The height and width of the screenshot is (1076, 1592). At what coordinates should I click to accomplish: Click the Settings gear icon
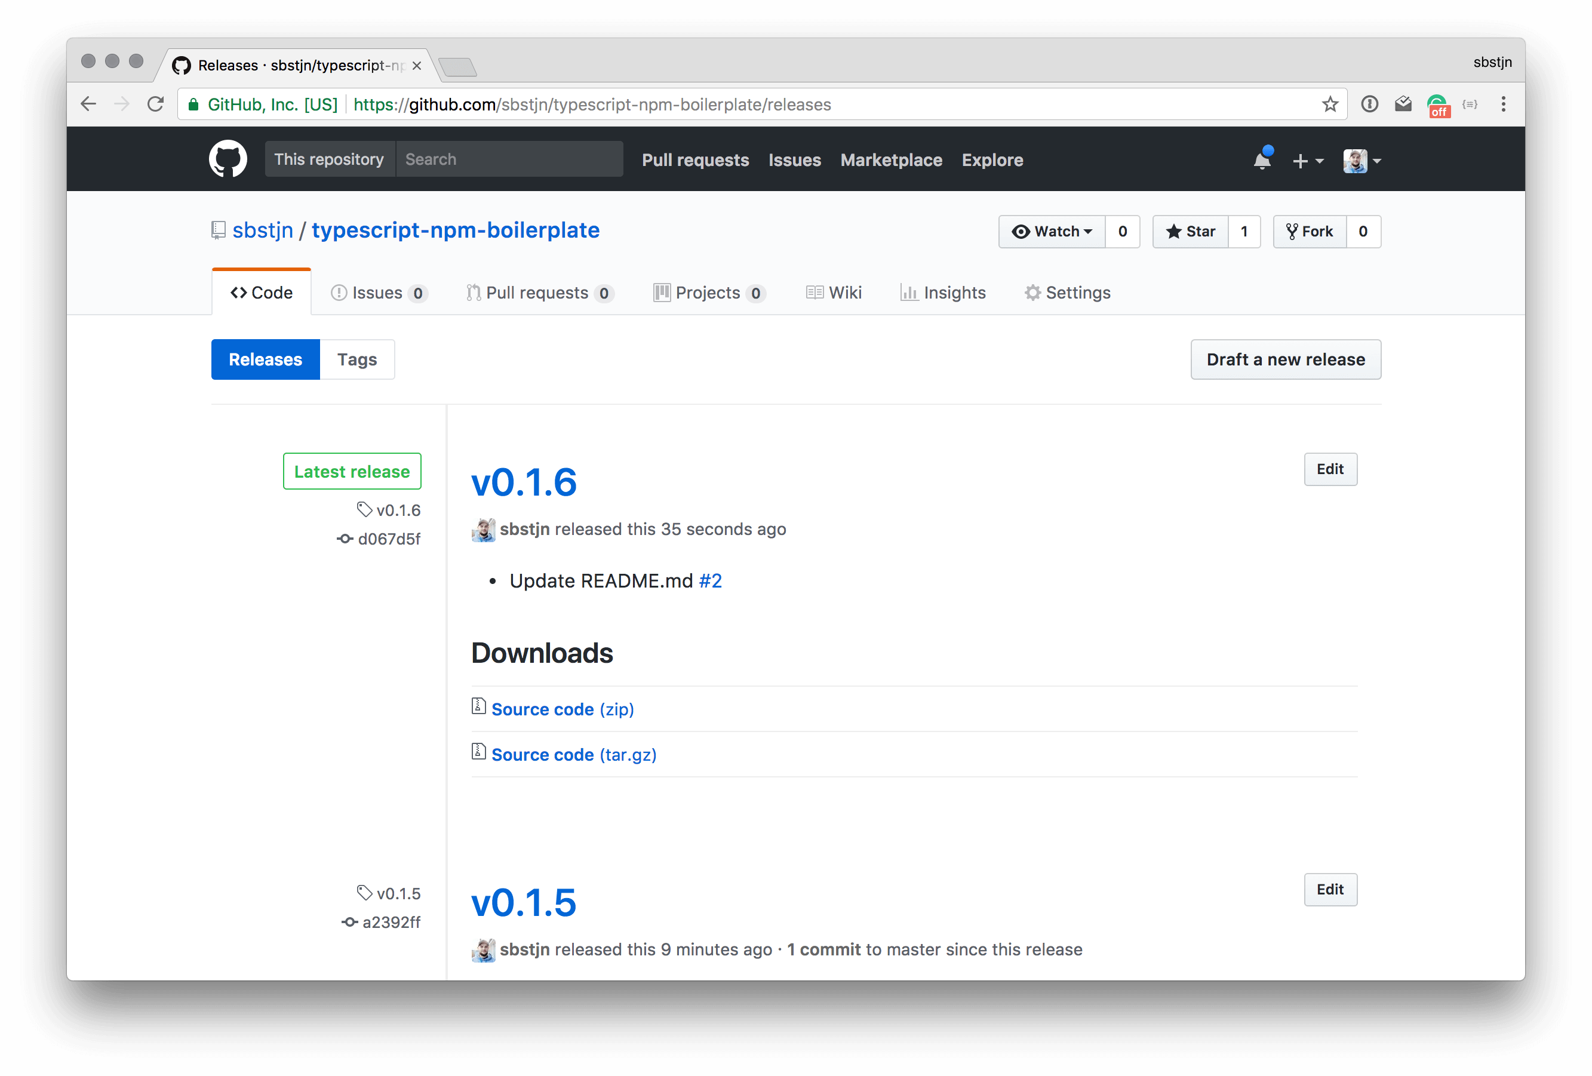point(1030,292)
